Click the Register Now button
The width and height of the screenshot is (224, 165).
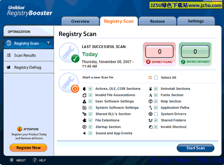28,148
